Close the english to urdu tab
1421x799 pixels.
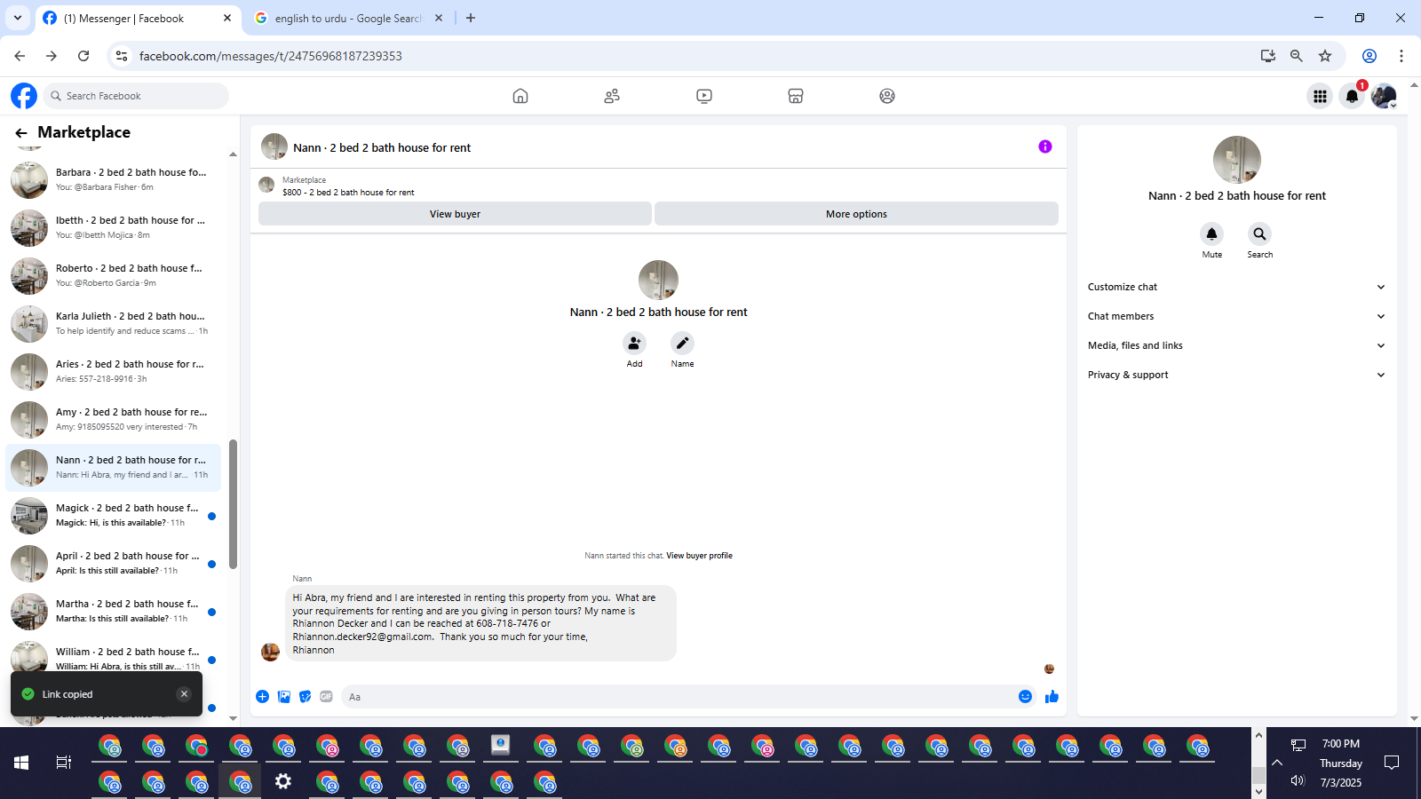[439, 18]
